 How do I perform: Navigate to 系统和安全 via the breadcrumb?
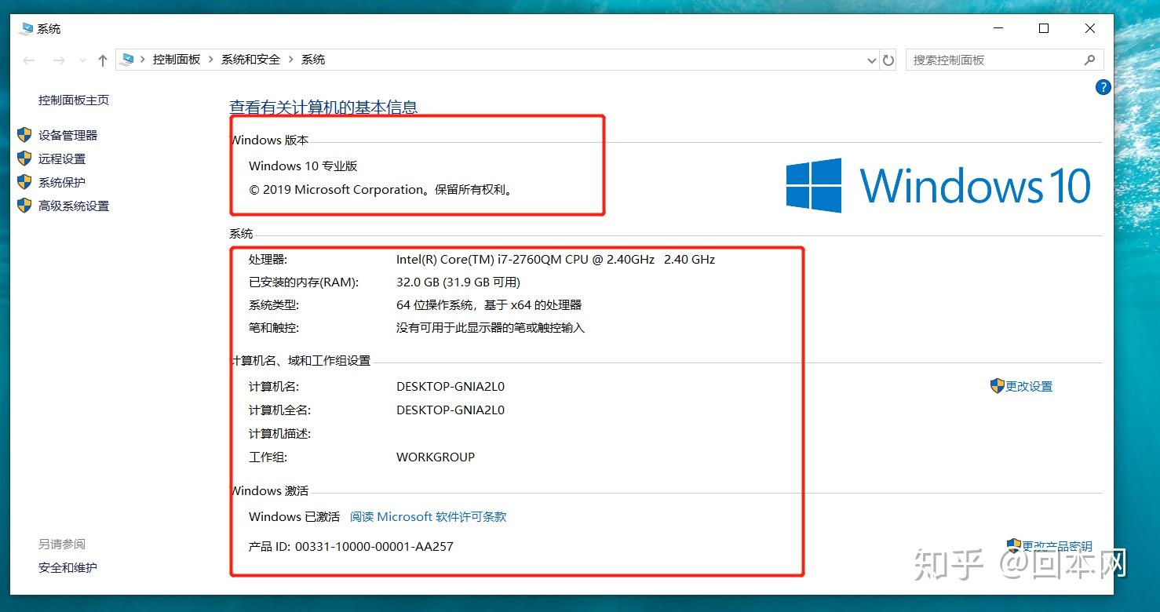[250, 59]
